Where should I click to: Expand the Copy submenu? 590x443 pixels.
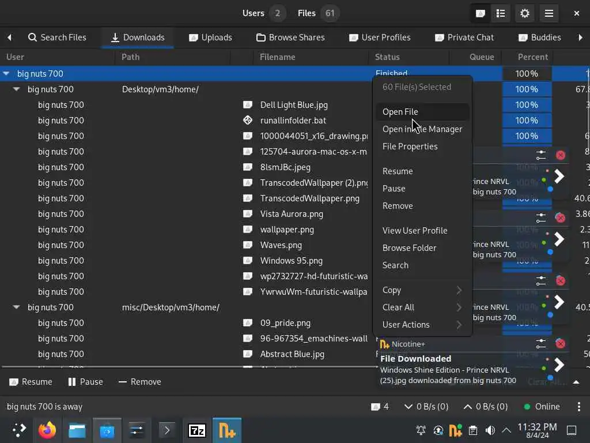422,290
